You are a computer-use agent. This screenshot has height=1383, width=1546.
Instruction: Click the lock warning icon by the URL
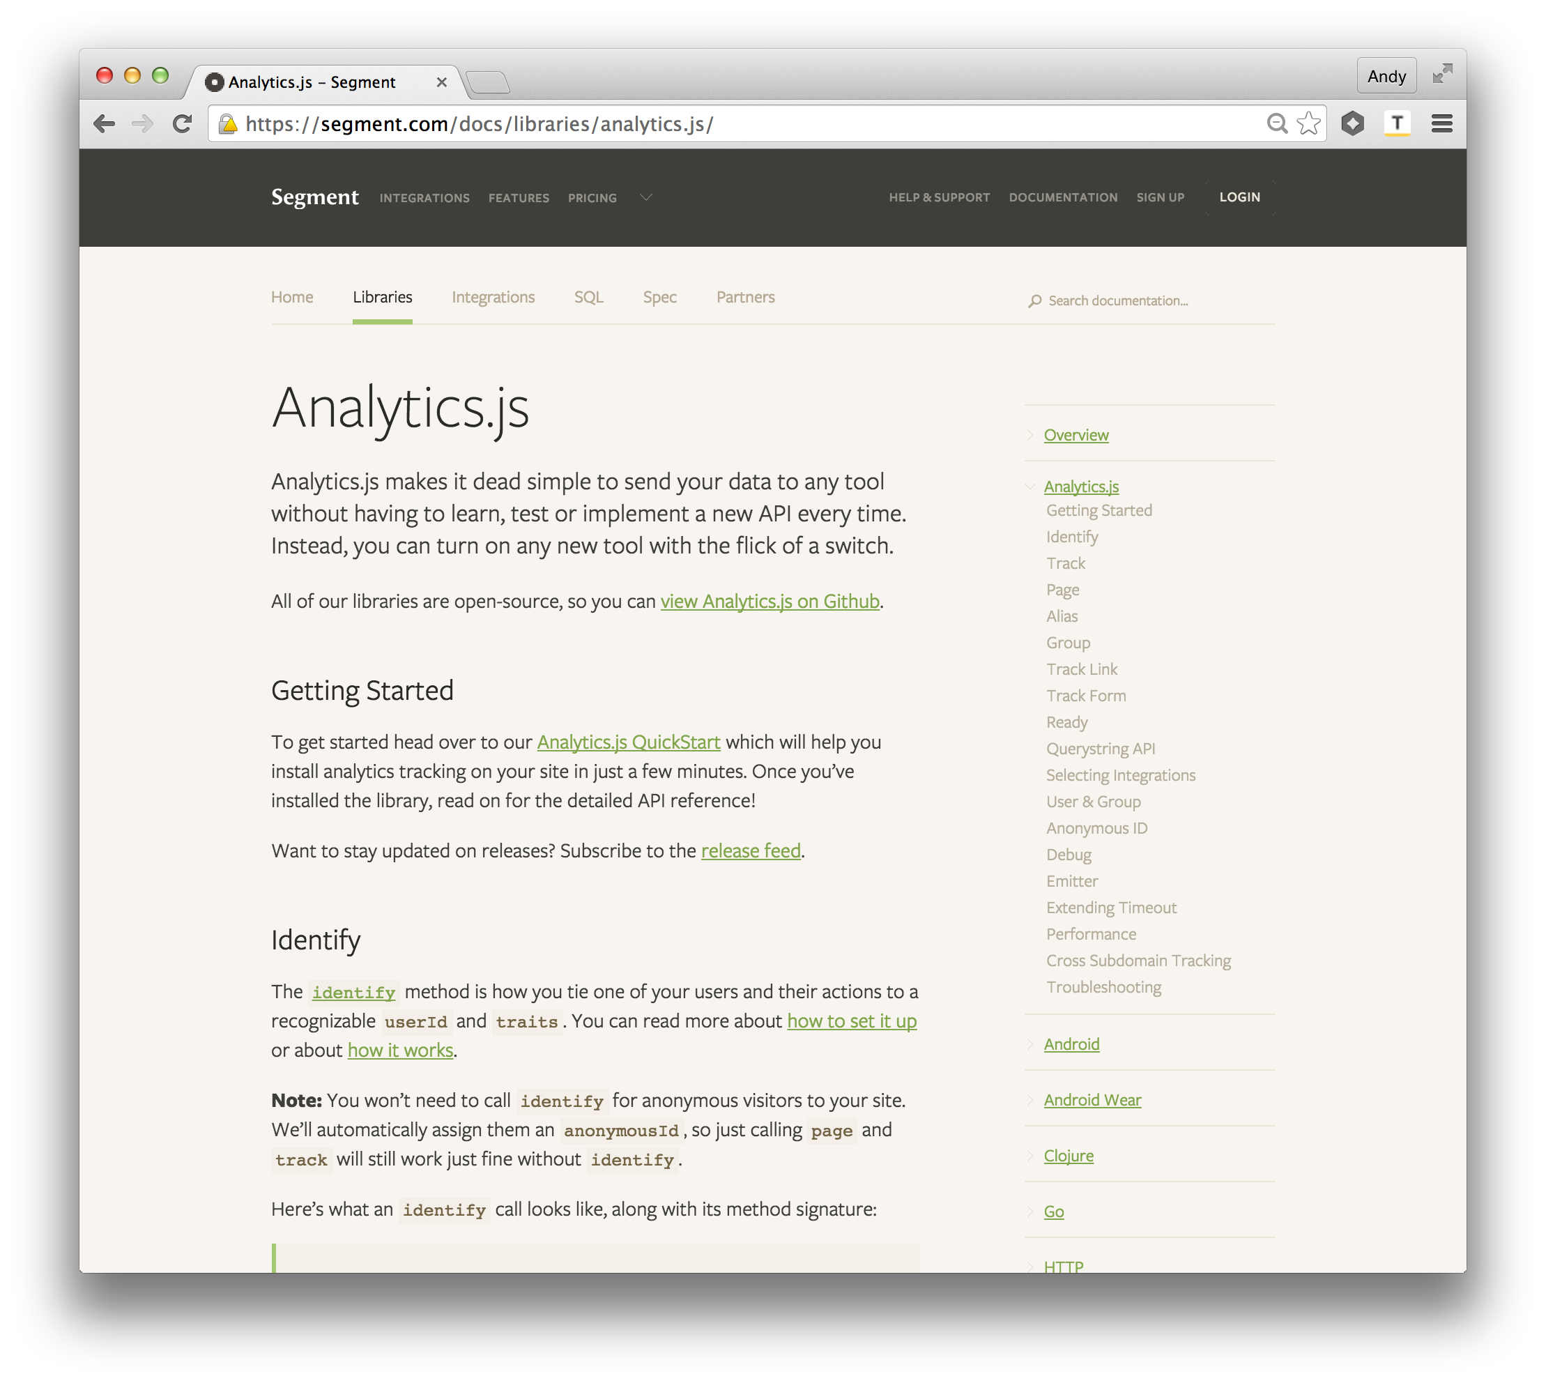pos(227,124)
